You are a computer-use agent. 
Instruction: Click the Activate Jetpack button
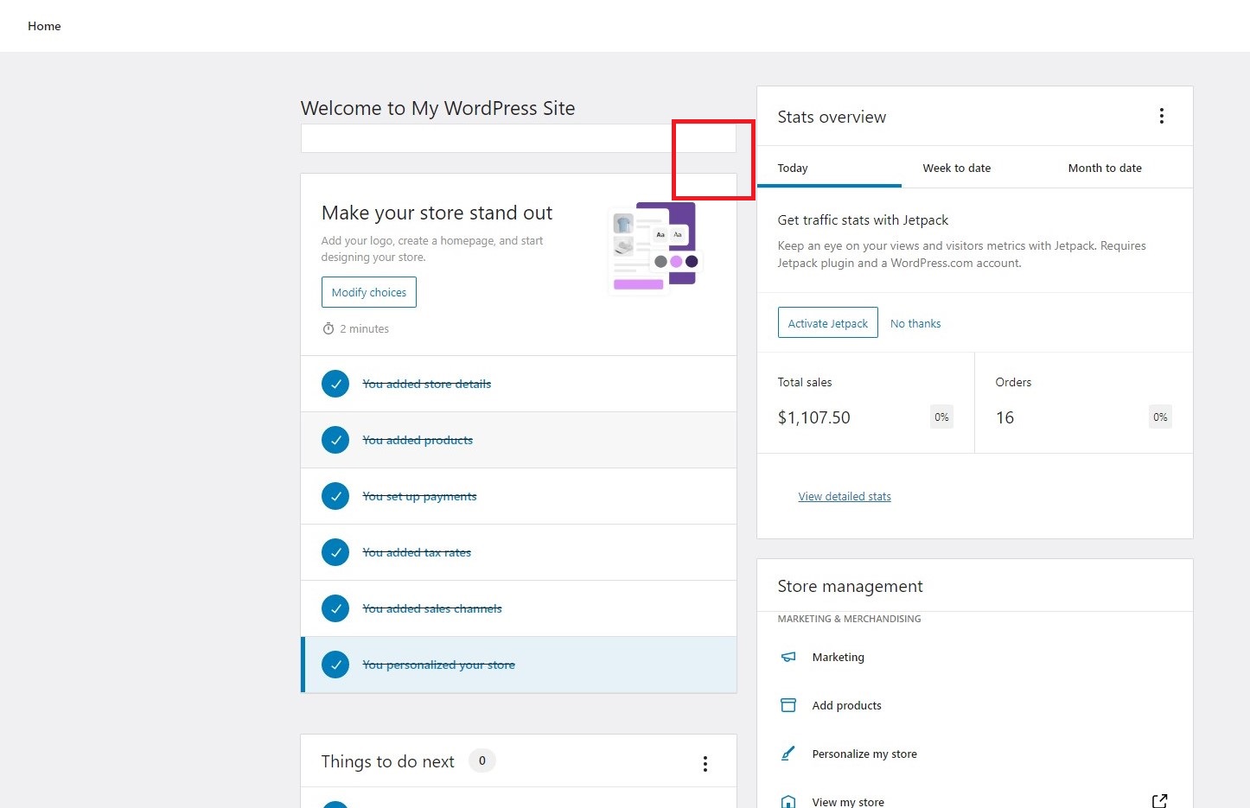click(x=828, y=323)
